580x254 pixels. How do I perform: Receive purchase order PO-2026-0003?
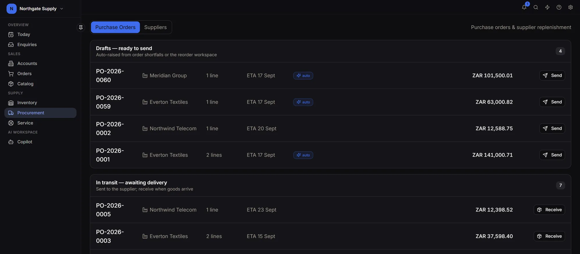tap(549, 236)
